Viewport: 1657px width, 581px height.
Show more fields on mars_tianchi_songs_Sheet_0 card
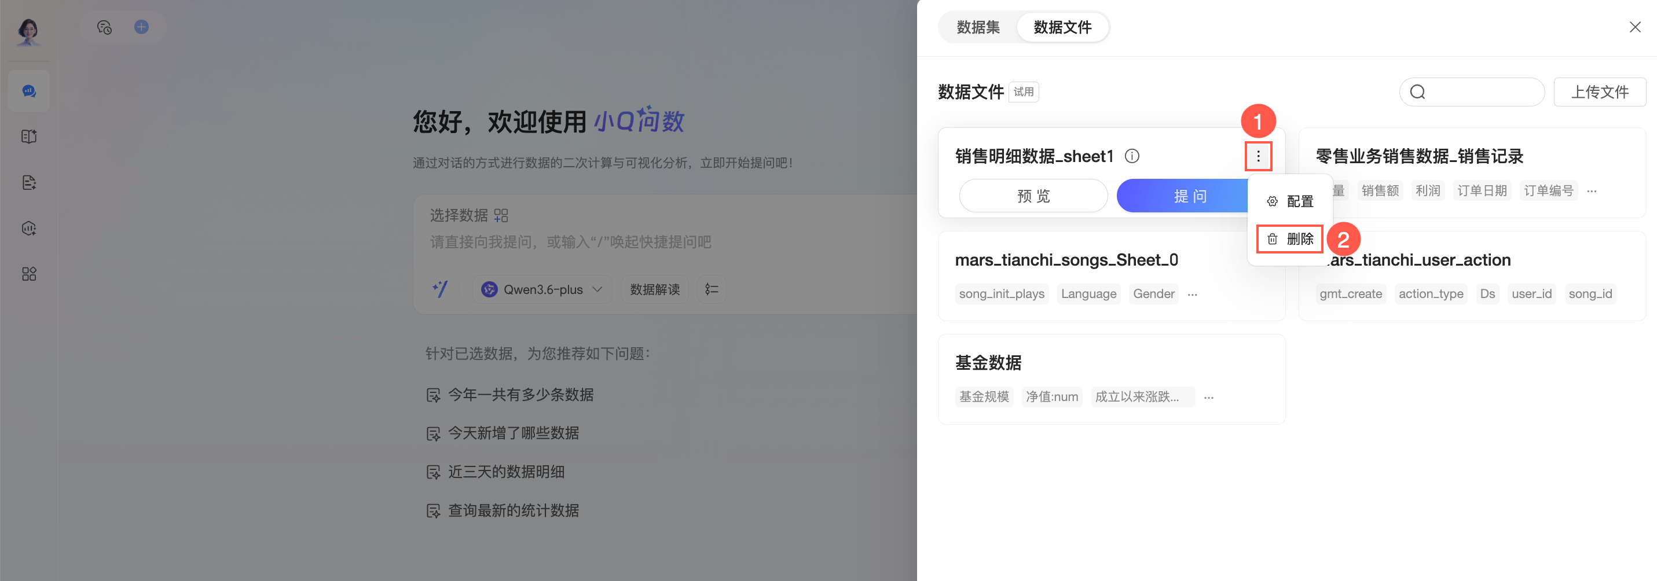coord(1193,295)
